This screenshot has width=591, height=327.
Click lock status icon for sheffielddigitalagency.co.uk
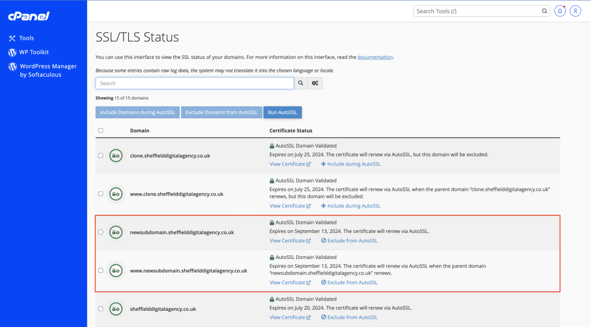[x=115, y=309]
